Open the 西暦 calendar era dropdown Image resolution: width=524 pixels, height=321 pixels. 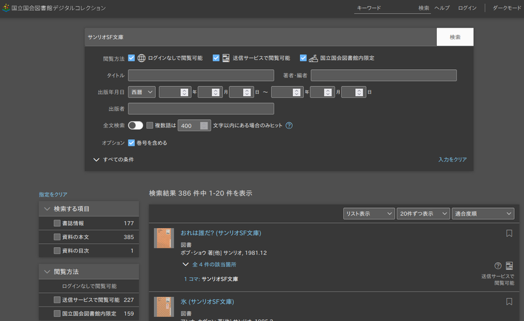[x=141, y=92]
